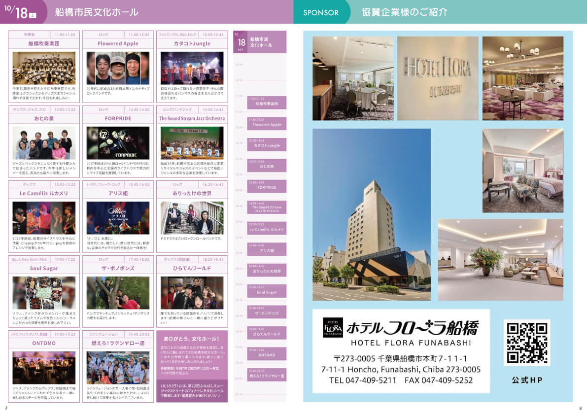The image size is (587, 415).
Task: Click the 船橋吹奏楽団 orchestra photo
Action: pyautogui.click(x=44, y=68)
